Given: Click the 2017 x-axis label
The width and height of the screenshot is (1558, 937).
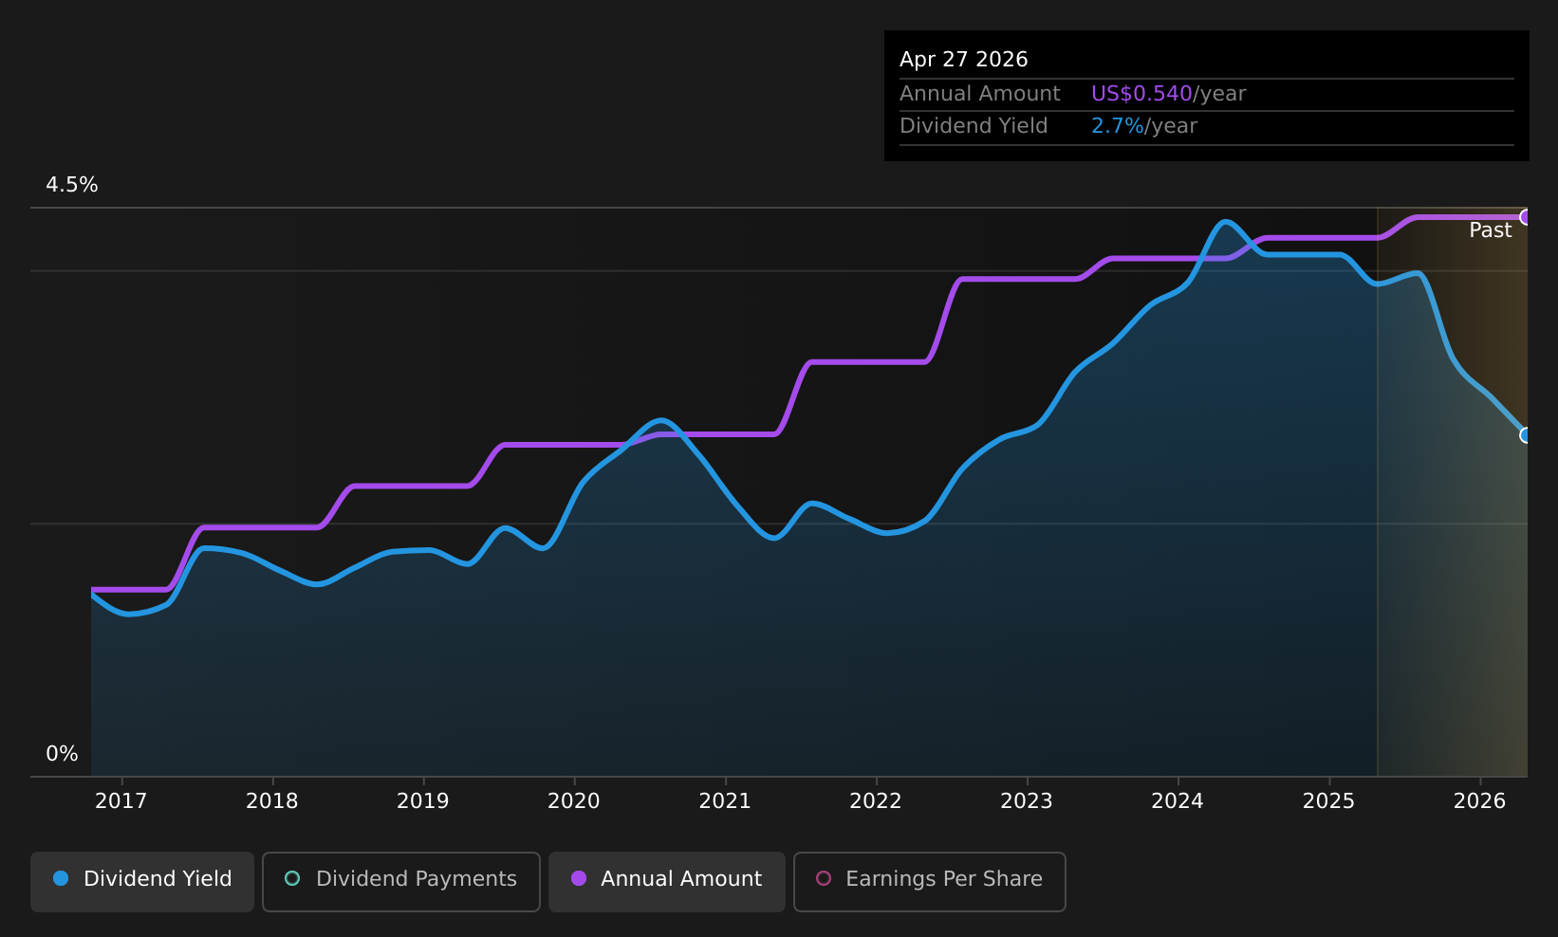Looking at the screenshot, I should pos(121,801).
